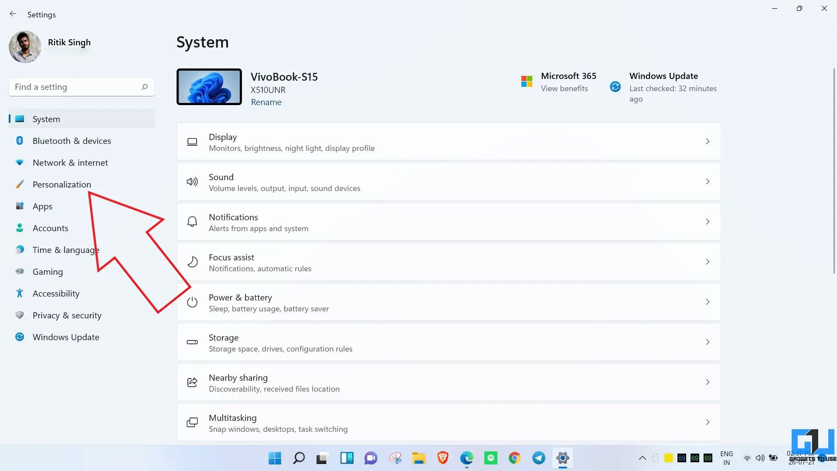Expand Notifications settings chevron
The image size is (837, 471).
(x=708, y=222)
